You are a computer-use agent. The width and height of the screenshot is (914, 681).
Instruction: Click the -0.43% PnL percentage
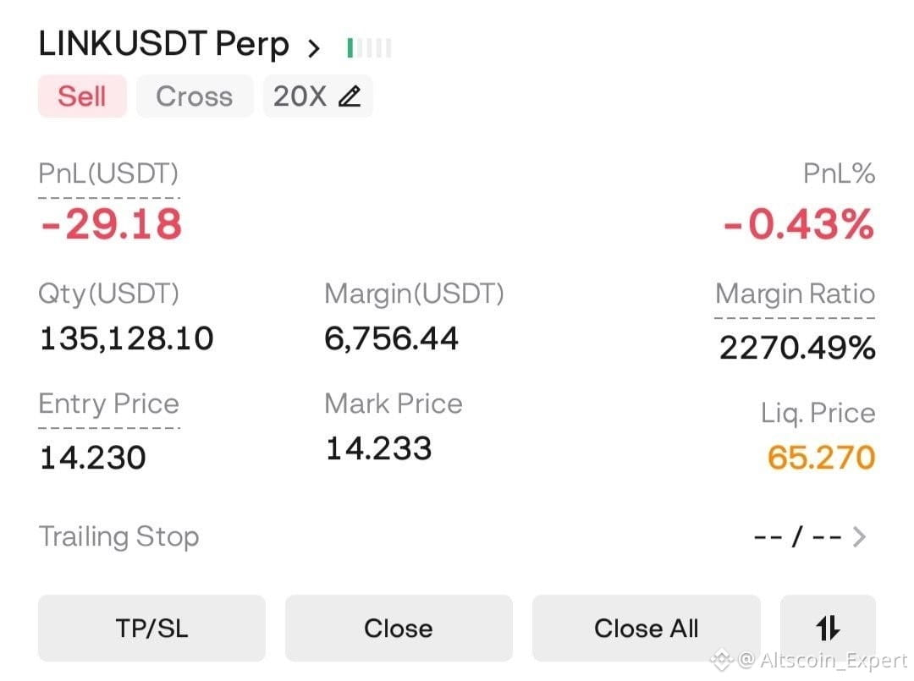point(799,224)
